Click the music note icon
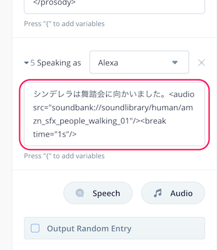The image size is (217, 250). click(x=158, y=193)
